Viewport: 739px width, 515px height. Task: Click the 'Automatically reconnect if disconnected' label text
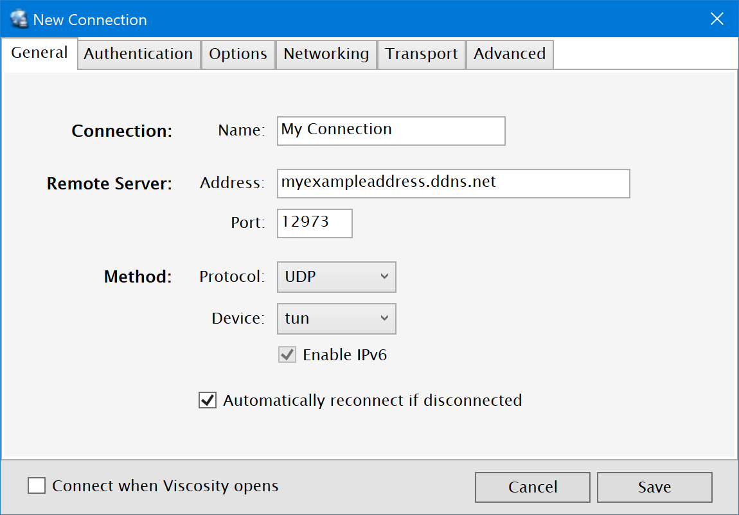[372, 401]
